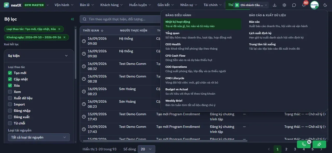Open the Số dòng rows-per-page dropdown
Viewport: 332px width, 153px height.
147,149
